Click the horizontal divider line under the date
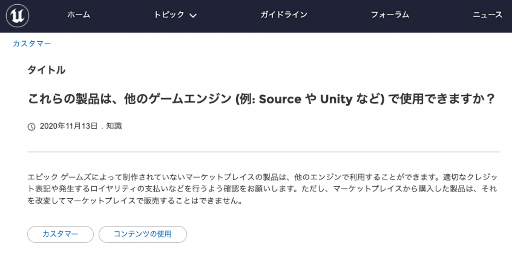 tap(263, 152)
